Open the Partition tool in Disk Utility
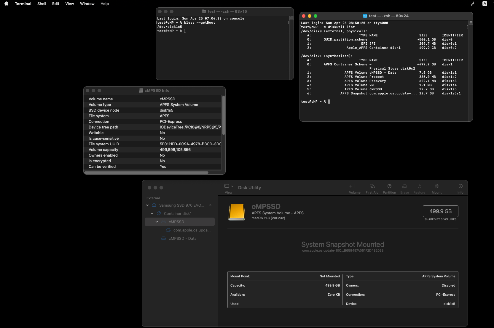Screen dimensions: 494x328 click(389, 186)
